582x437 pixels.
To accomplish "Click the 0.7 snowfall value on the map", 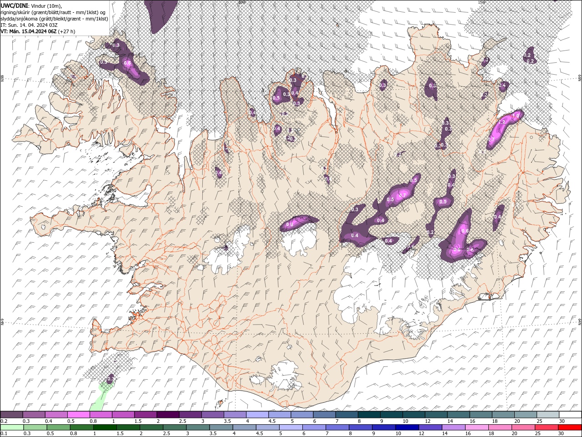I will tap(402, 195).
